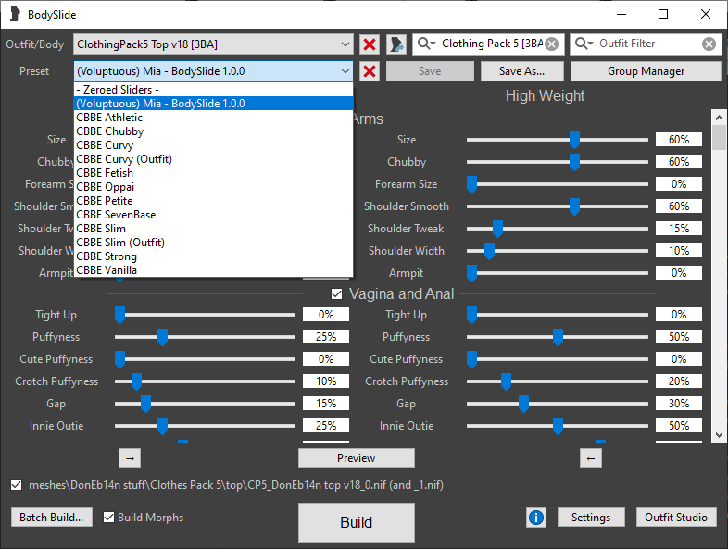Image resolution: width=728 pixels, height=549 pixels.
Task: Click the Low Weight Gap slider
Action: coord(205,404)
